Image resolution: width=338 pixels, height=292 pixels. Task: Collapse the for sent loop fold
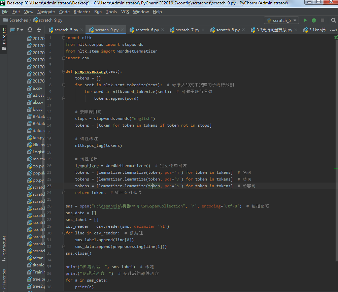point(64,85)
